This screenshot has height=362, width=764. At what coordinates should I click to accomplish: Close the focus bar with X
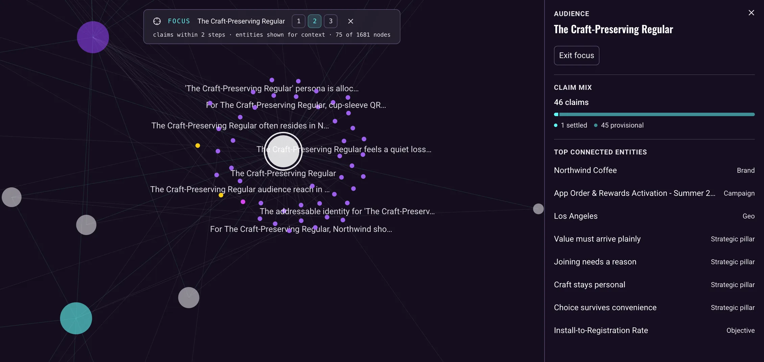(x=351, y=21)
